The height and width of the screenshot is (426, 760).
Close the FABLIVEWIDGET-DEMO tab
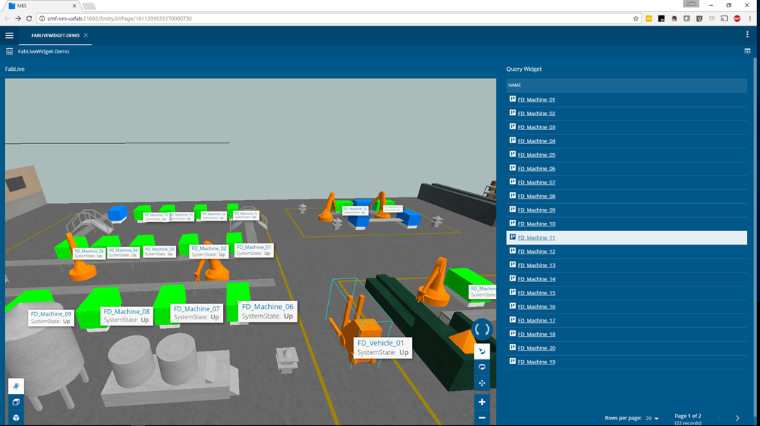(85, 35)
